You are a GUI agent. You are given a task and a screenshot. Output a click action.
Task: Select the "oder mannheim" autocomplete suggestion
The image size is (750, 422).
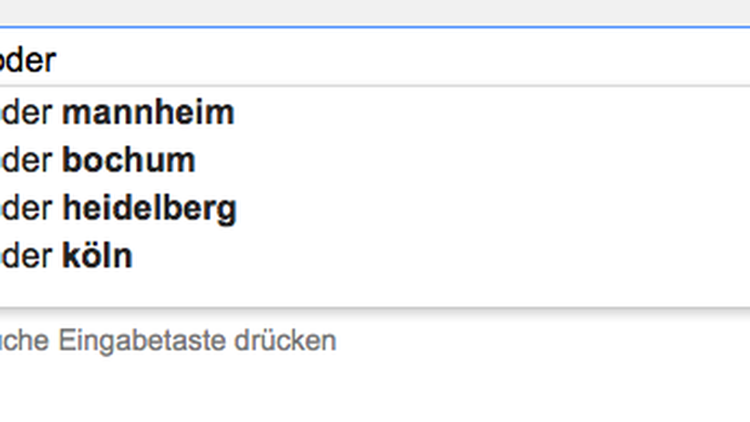click(x=119, y=113)
